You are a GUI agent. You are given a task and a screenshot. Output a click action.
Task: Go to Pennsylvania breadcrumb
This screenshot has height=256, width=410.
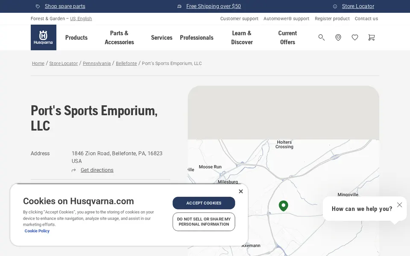pyautogui.click(x=97, y=63)
